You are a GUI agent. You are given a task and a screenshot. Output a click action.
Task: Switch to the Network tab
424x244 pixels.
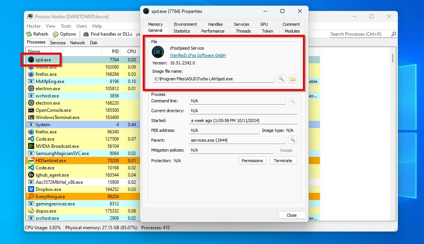[77, 43]
